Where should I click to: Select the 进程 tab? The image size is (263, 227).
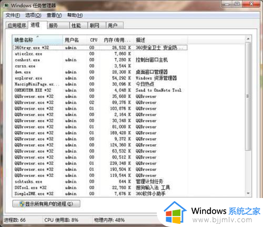(37, 25)
